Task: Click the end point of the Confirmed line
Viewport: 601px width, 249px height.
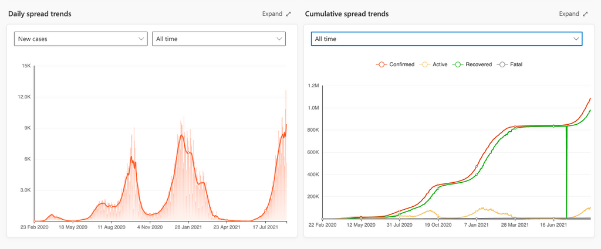Action: click(590, 98)
